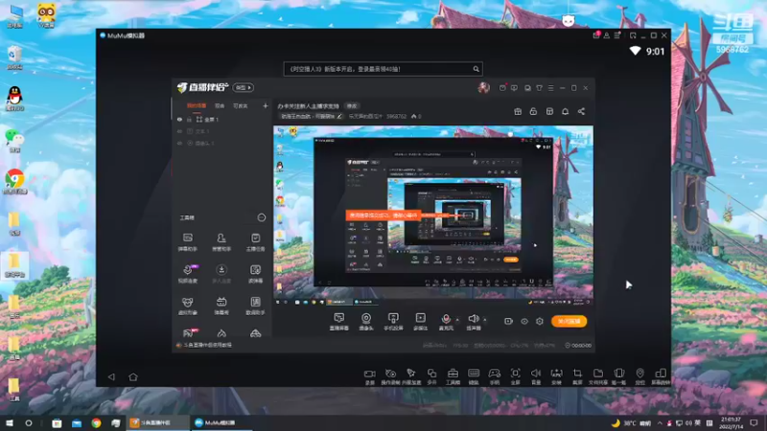This screenshot has width=767, height=431.
Task: Mute the speaker under the preview
Action: coord(473,319)
